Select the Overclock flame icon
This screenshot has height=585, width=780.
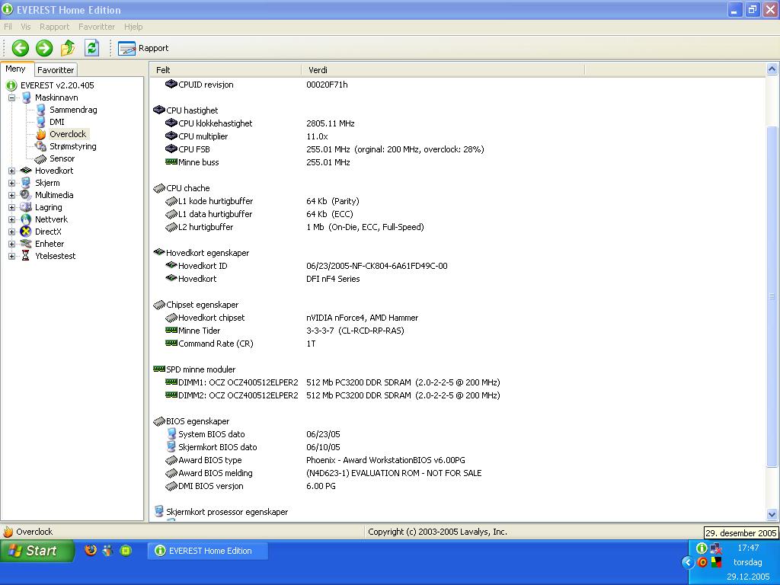tap(41, 134)
